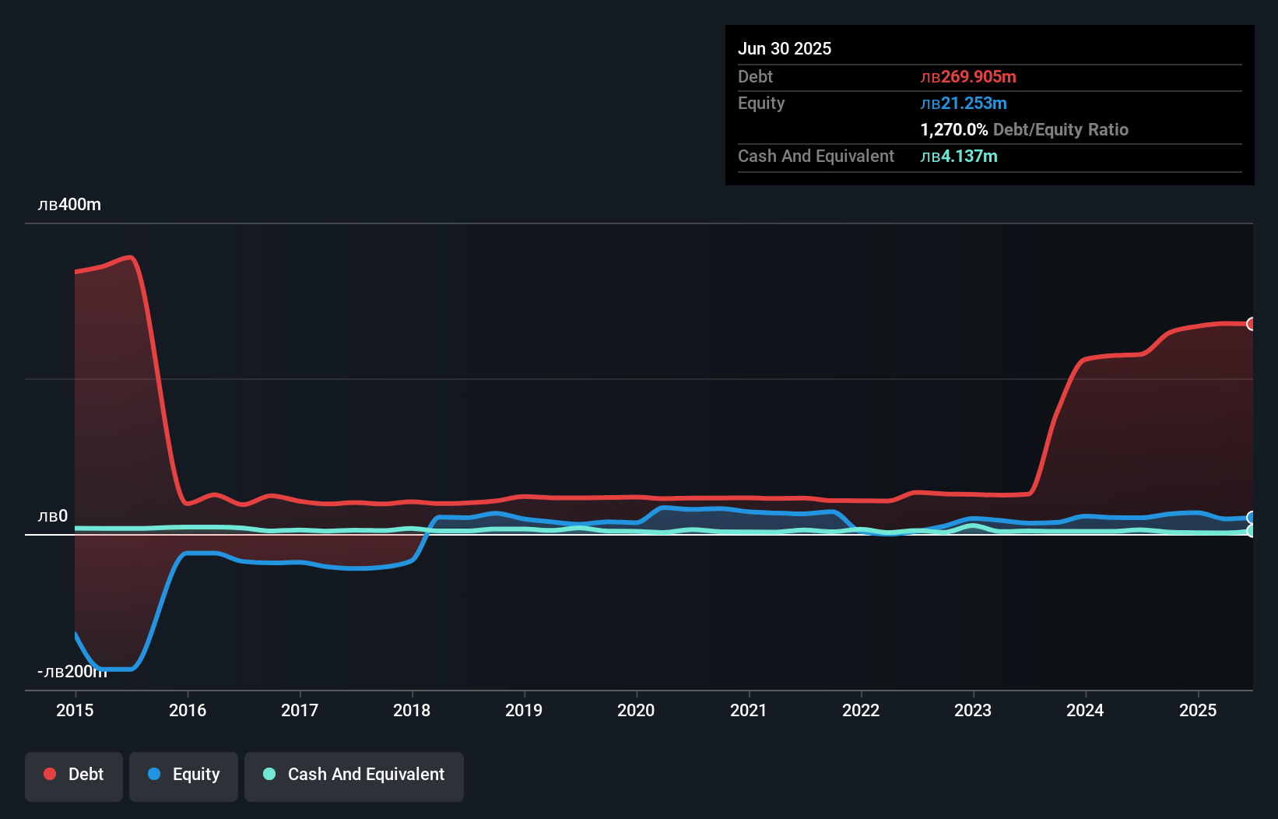
Task: Select the blue Equity endpoint marker on the chart
Action: click(x=1250, y=517)
